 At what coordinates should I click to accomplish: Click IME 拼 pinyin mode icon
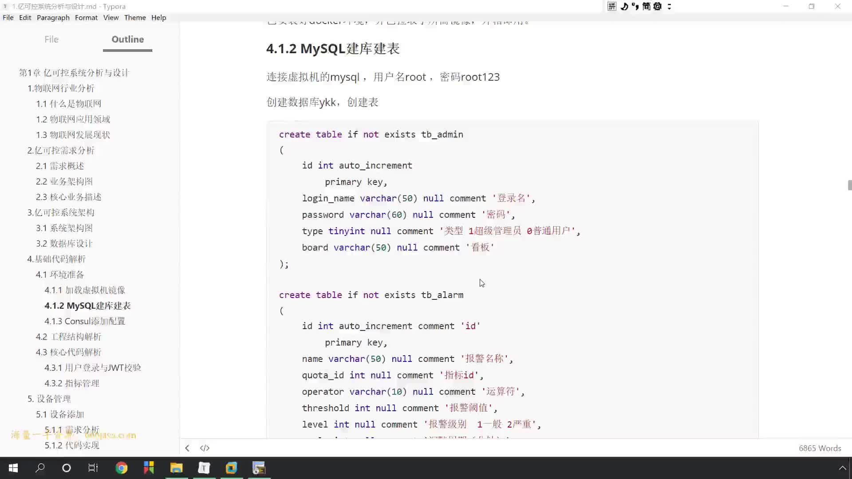tap(611, 6)
